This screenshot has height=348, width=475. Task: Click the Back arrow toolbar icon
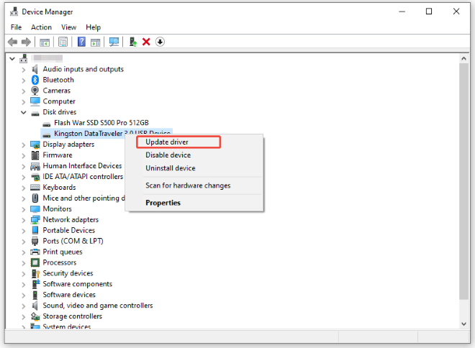pyautogui.click(x=12, y=42)
